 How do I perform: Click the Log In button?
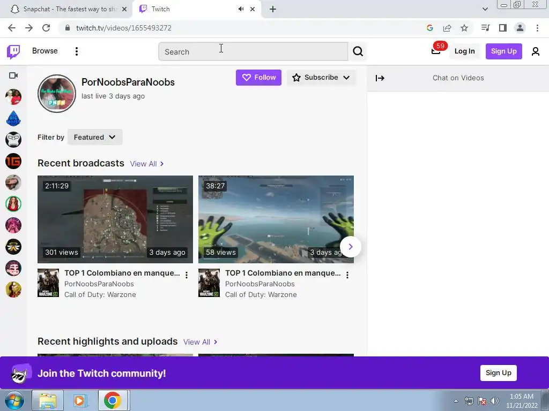[465, 51]
